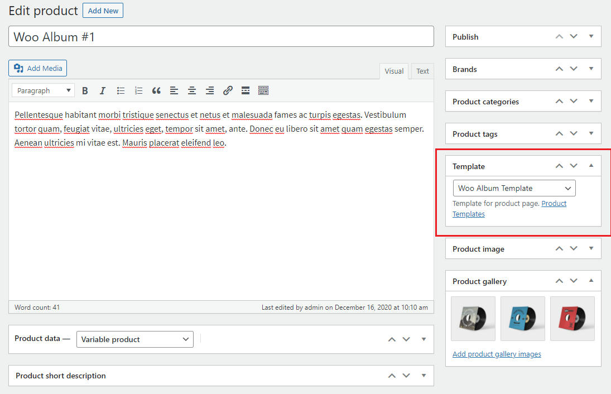Collapse the Product gallery panel
The width and height of the screenshot is (611, 394).
pyautogui.click(x=591, y=281)
